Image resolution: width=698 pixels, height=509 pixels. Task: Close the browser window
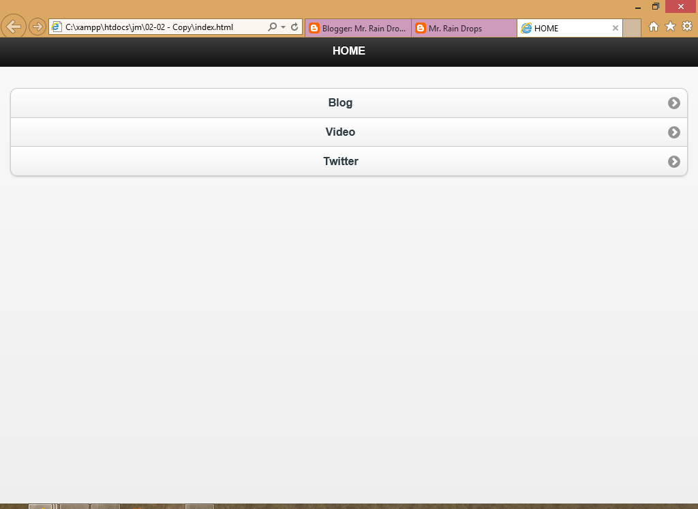(x=681, y=7)
